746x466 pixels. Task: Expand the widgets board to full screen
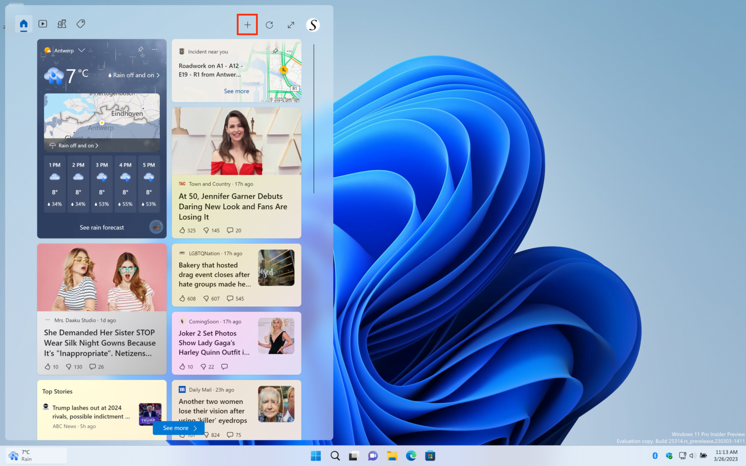tap(290, 24)
